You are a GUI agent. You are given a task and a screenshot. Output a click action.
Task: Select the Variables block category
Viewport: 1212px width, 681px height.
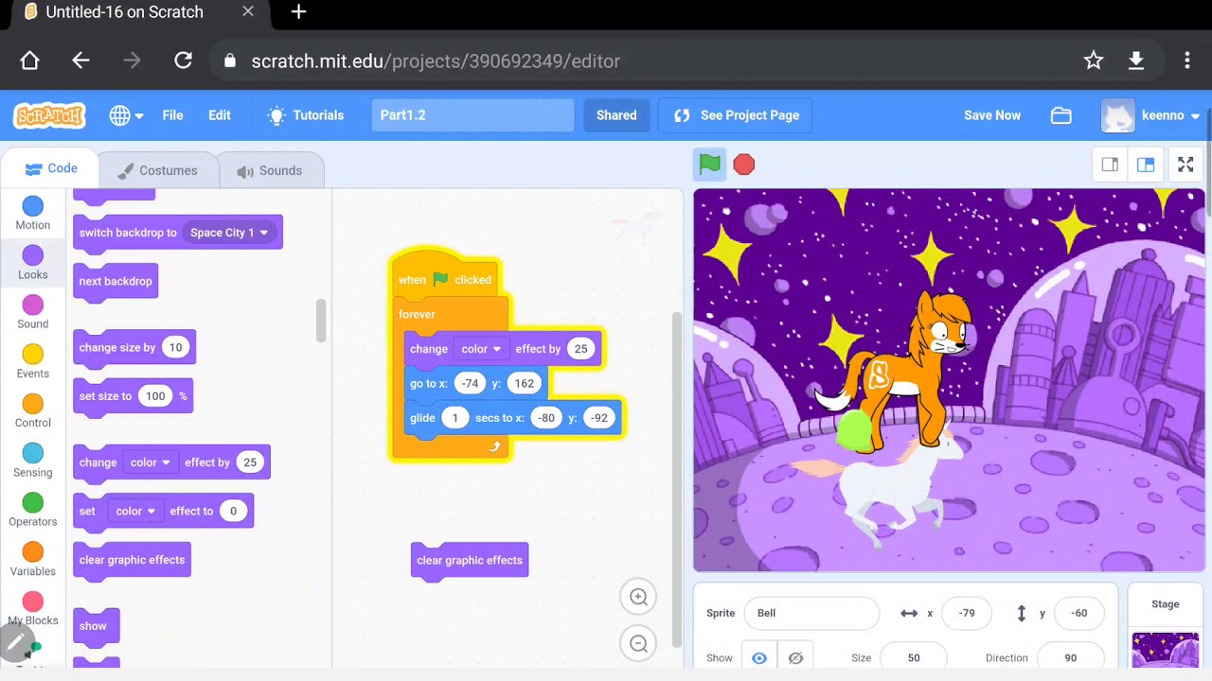pyautogui.click(x=33, y=560)
